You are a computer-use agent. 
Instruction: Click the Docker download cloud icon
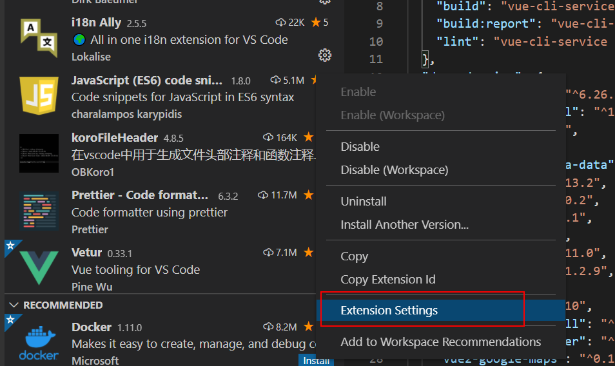(x=268, y=327)
